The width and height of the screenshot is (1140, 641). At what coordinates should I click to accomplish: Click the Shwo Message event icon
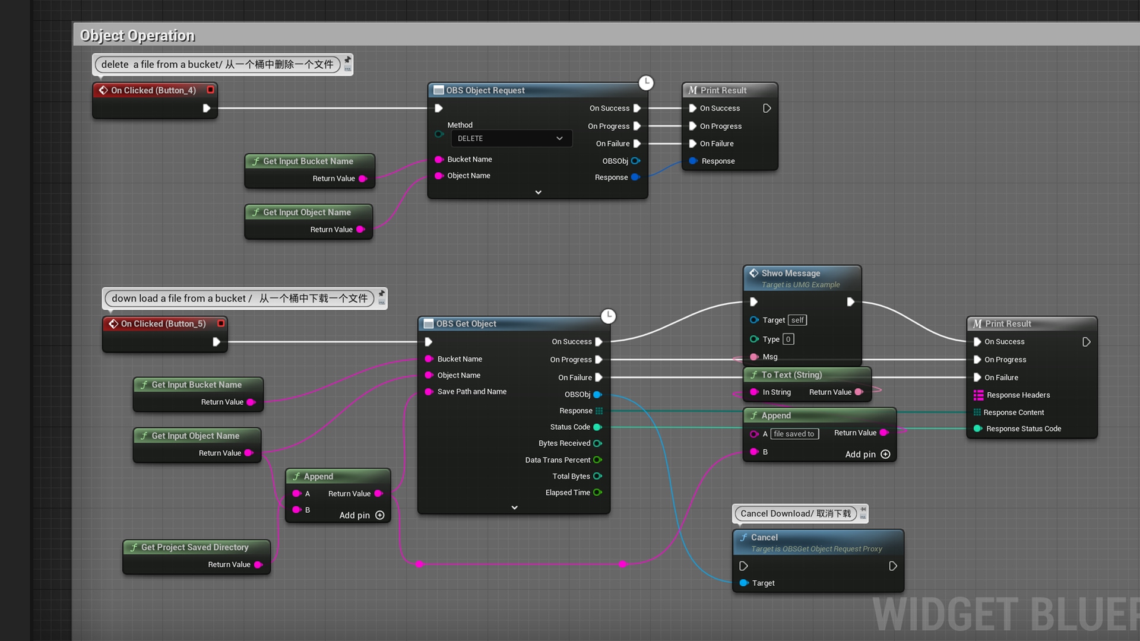754,273
